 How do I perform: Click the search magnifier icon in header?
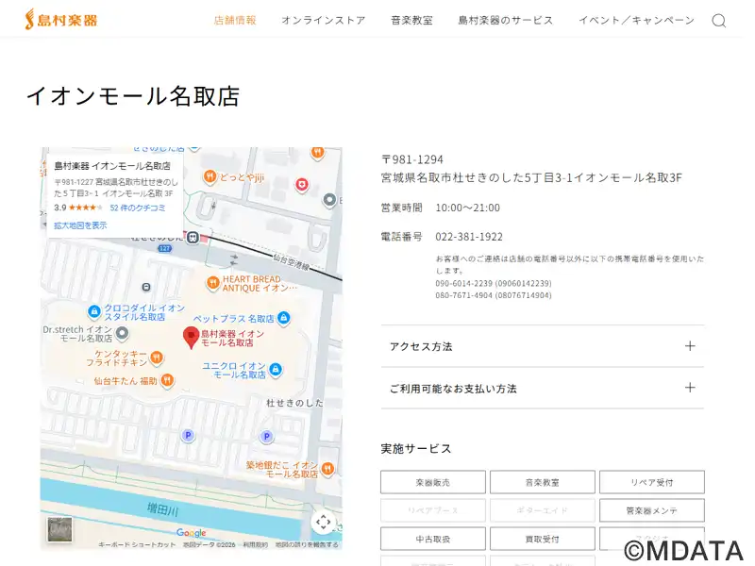(x=718, y=21)
